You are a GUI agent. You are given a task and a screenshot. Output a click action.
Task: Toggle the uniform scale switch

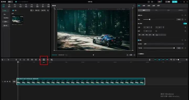click(185, 24)
